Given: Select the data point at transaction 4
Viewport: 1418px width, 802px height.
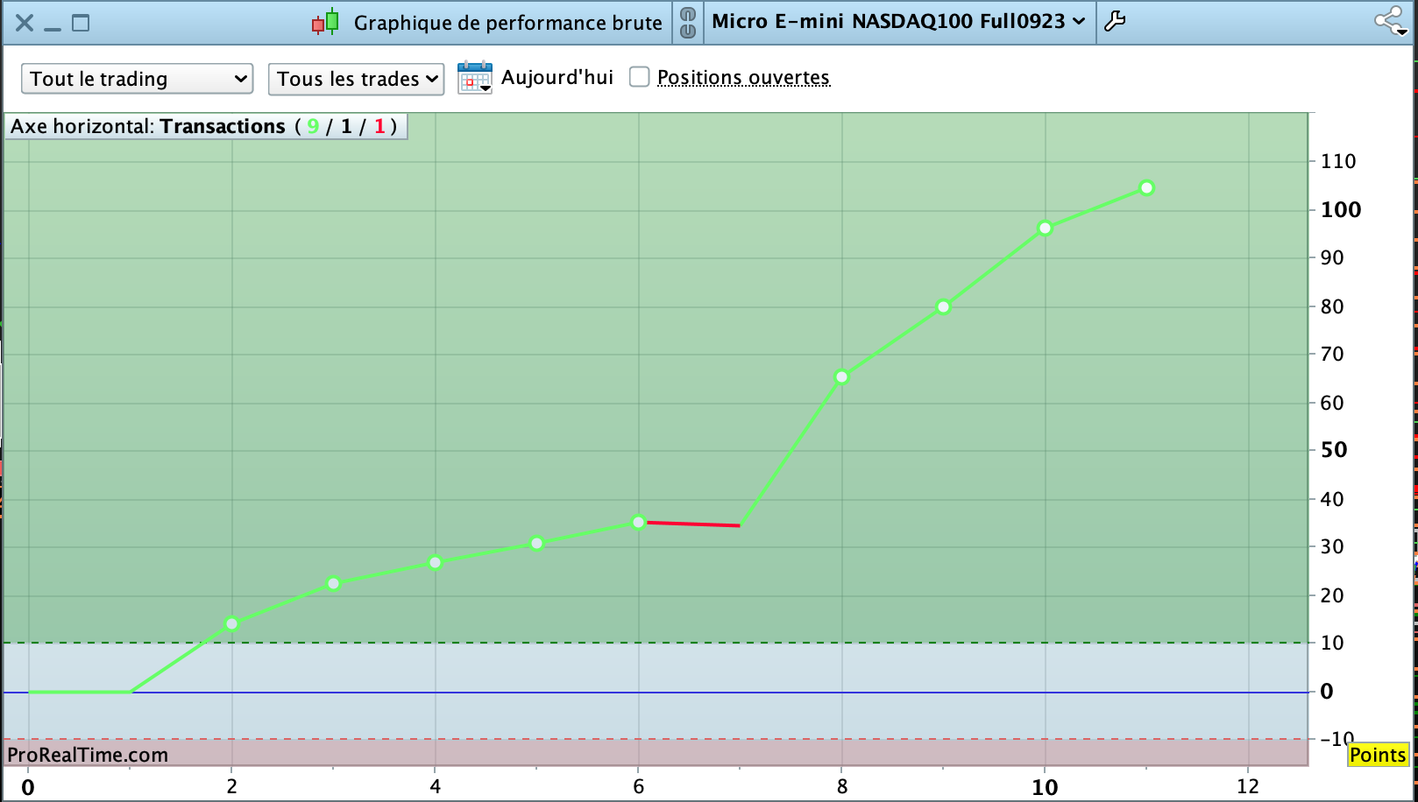Looking at the screenshot, I should (435, 562).
